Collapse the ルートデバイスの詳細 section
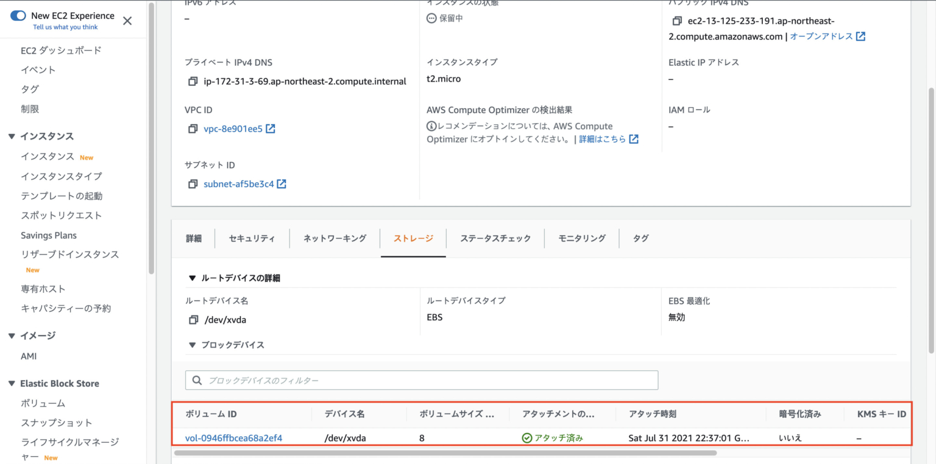Viewport: 936px width, 464px height. coord(193,278)
